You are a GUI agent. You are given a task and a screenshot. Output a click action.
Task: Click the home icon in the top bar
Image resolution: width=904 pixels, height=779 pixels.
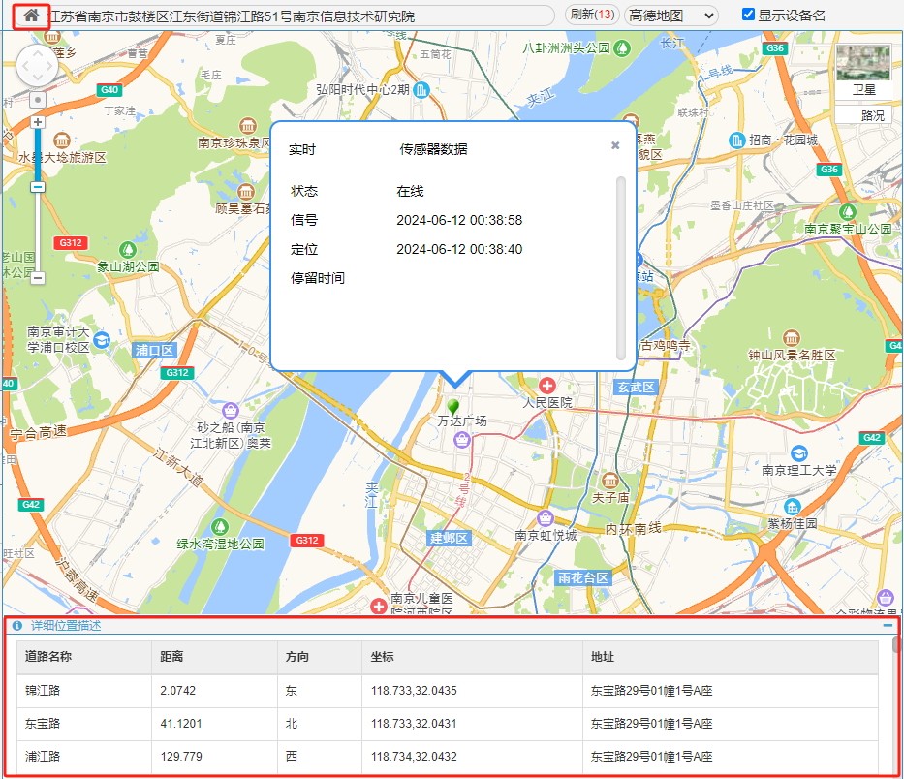click(31, 16)
